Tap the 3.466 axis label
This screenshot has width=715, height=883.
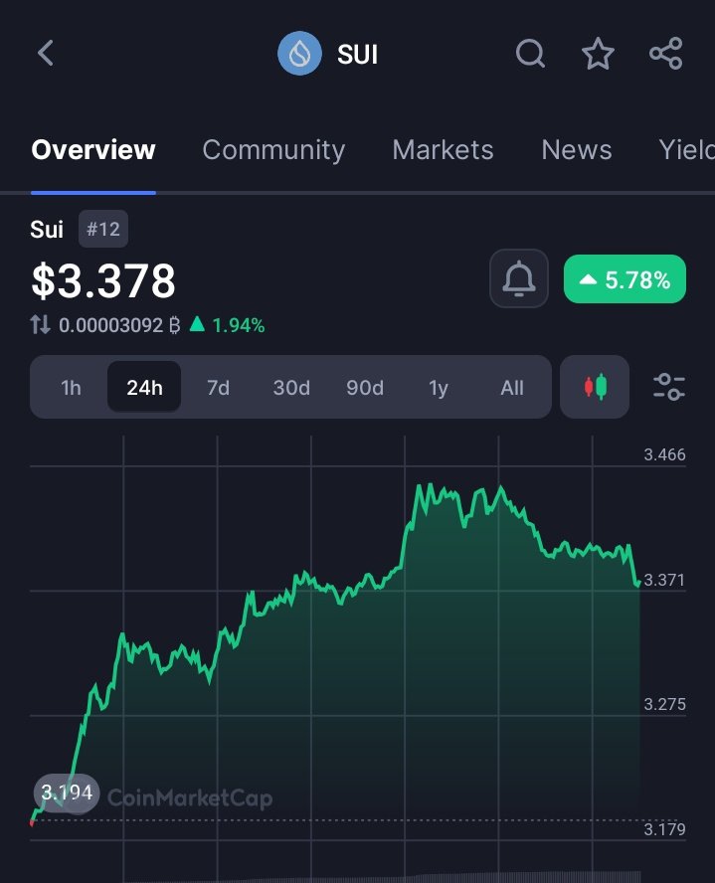click(664, 454)
